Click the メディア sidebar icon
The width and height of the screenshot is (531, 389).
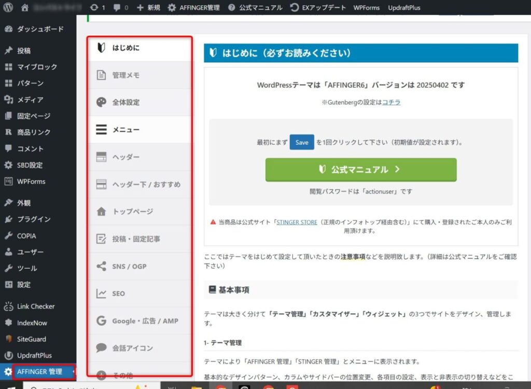(8, 99)
